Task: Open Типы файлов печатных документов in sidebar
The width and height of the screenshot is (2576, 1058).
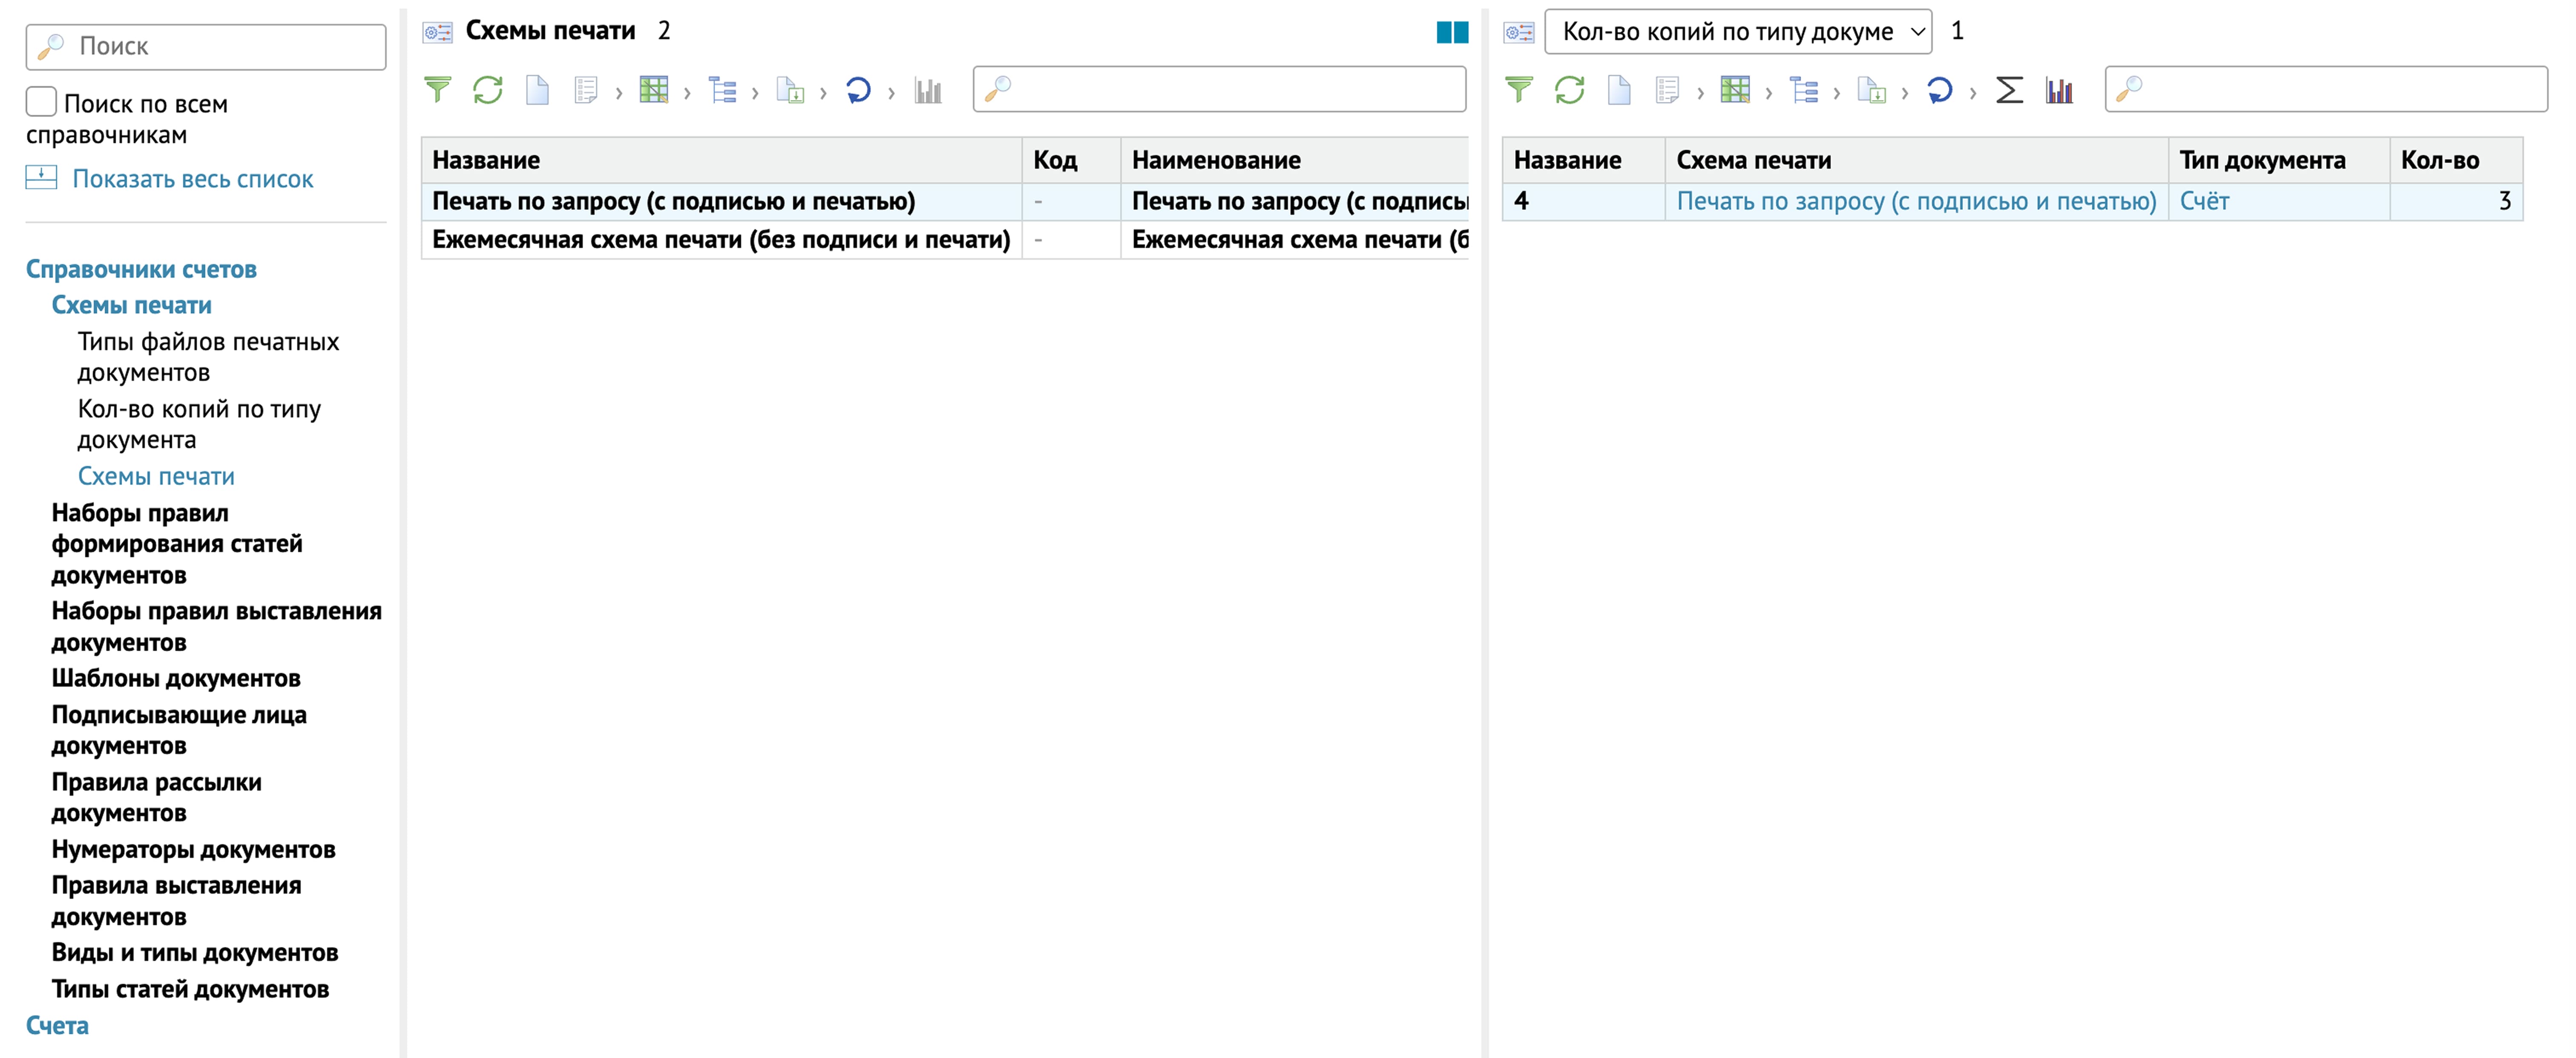Action: coord(208,357)
